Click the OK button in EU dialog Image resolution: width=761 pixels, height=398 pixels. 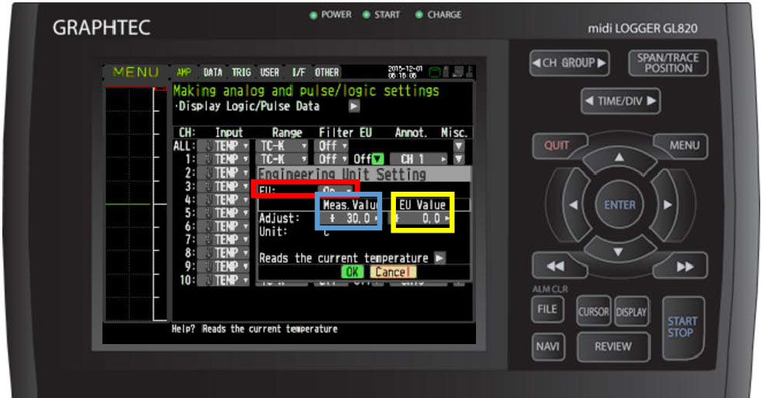click(352, 272)
